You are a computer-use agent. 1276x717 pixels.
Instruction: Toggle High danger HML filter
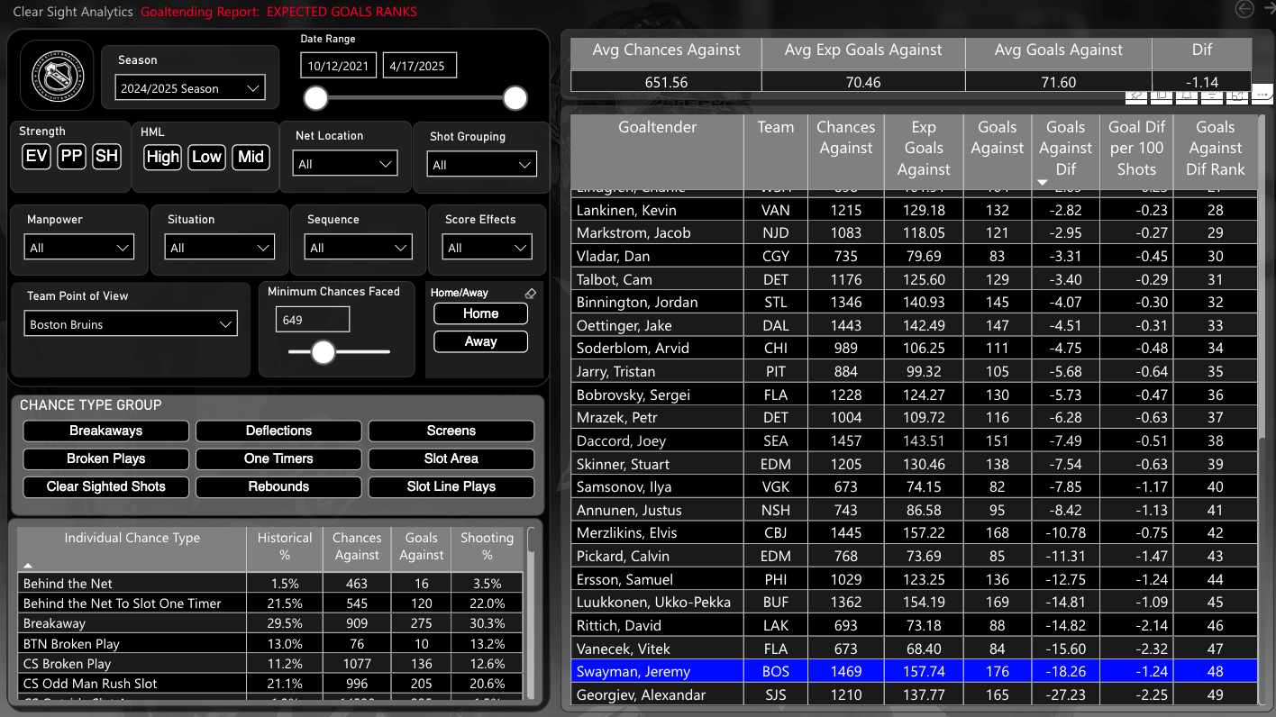tap(163, 157)
